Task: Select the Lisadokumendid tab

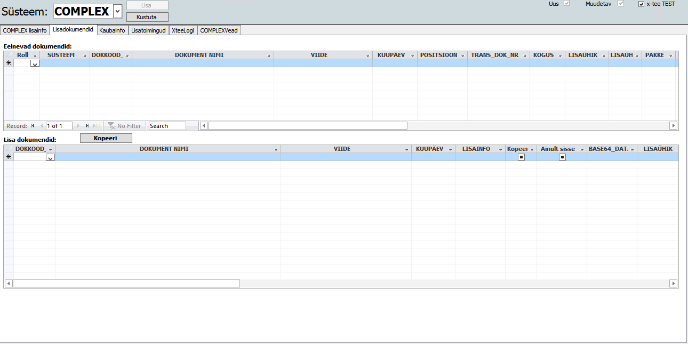Action: 73,30
